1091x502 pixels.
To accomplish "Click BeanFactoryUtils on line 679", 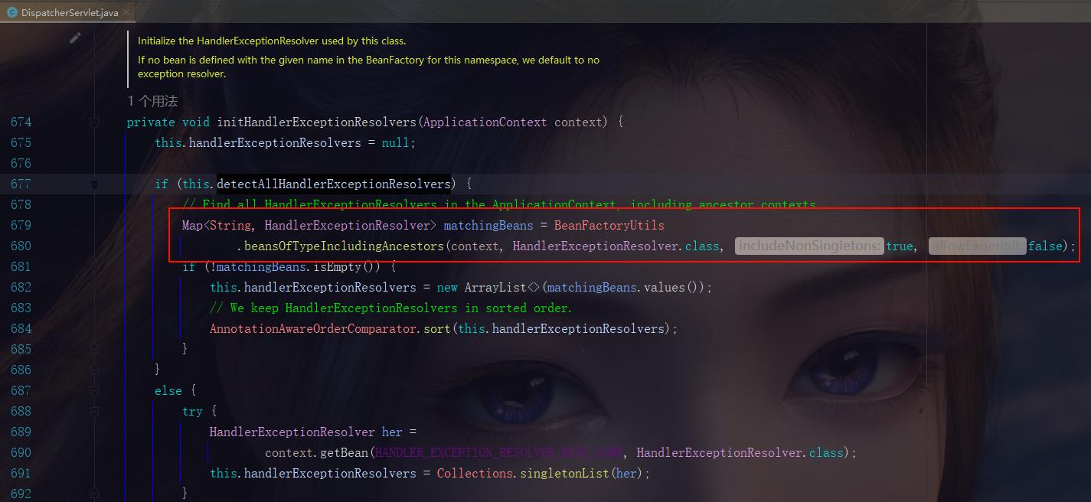I will tap(609, 225).
